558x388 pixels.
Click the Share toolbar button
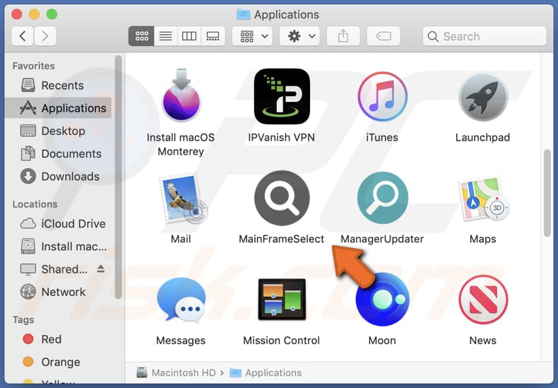[x=343, y=36]
